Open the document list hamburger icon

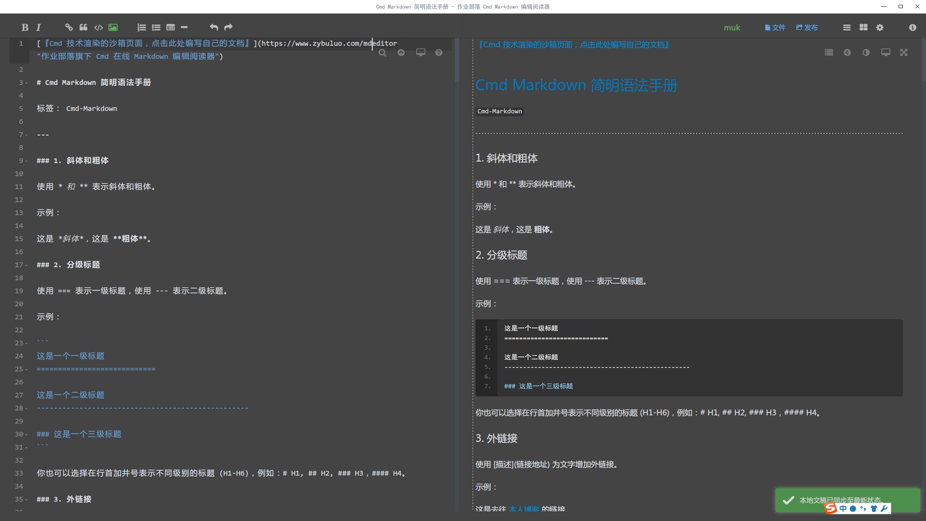point(846,27)
